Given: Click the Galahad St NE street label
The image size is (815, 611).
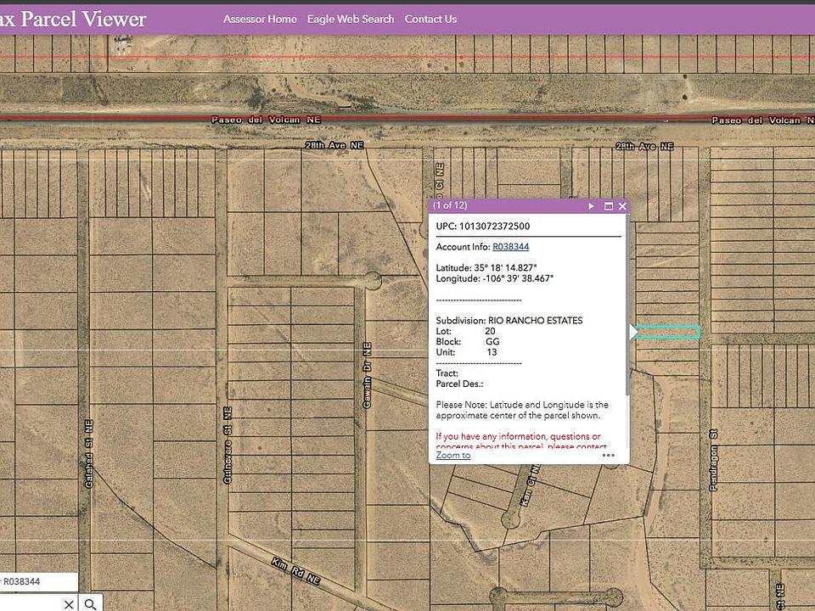Looking at the screenshot, I should pos(89,454).
